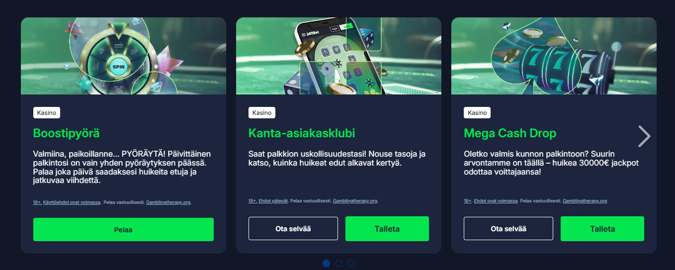Open the Mega Cash Drop slot image
The width and height of the screenshot is (675, 270).
554,56
